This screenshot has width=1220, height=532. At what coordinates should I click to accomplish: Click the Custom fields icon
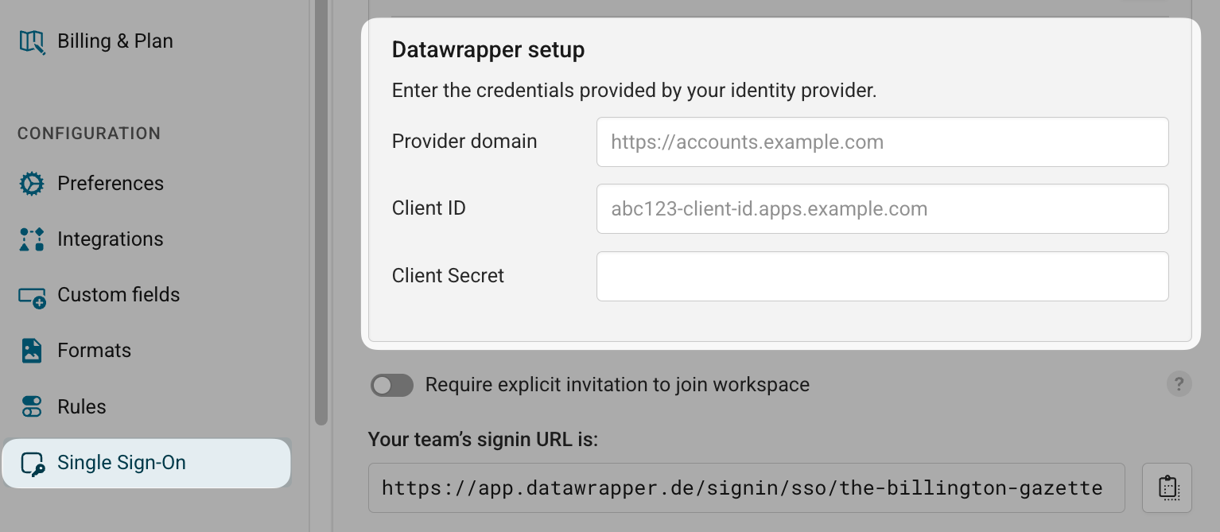[x=32, y=296]
